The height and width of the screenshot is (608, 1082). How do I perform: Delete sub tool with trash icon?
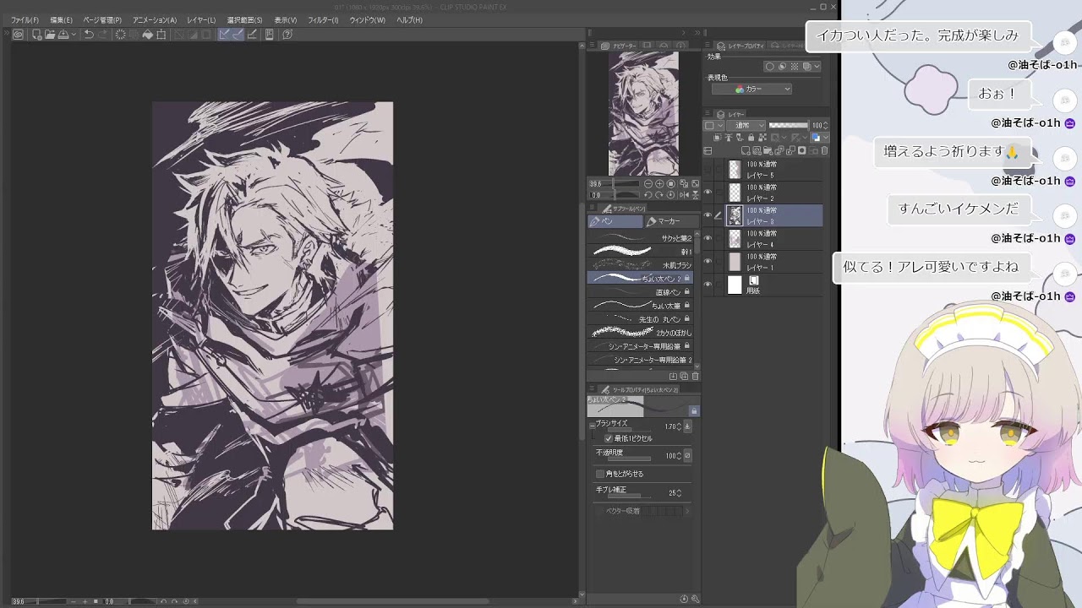click(696, 377)
